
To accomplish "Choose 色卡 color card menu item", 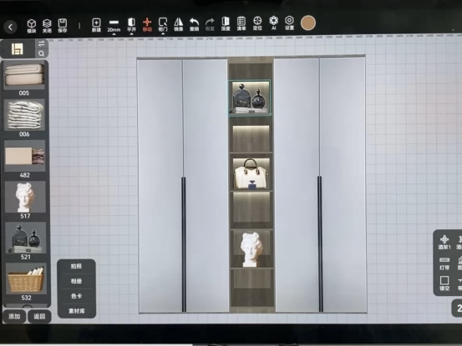I will click(x=76, y=296).
